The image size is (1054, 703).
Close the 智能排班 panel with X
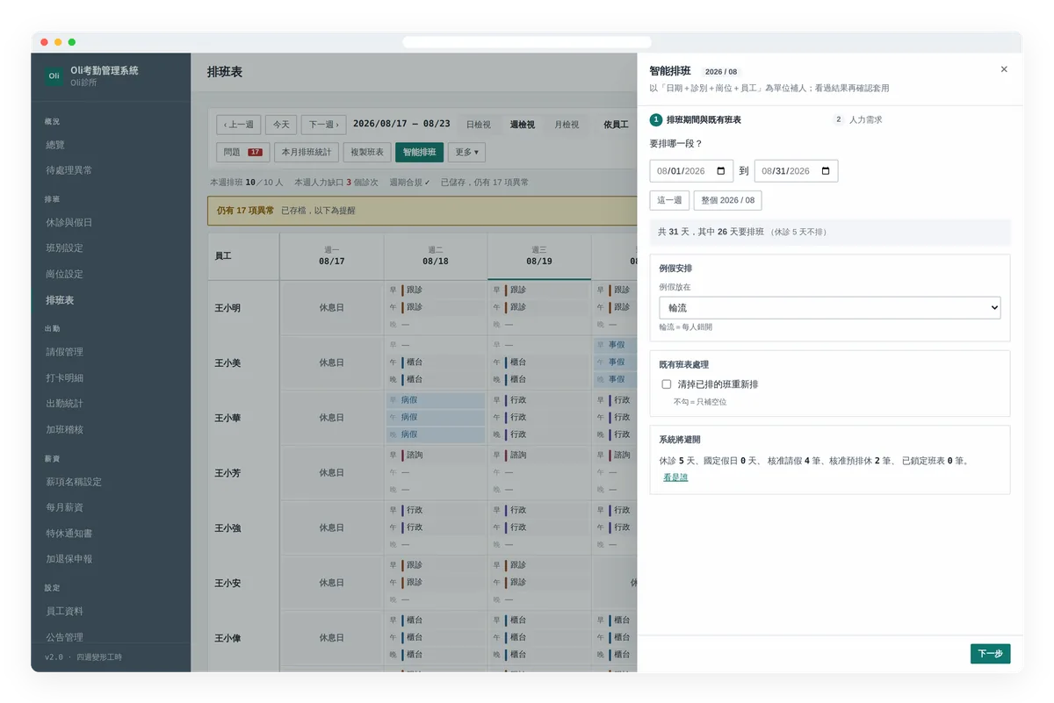click(x=1004, y=69)
